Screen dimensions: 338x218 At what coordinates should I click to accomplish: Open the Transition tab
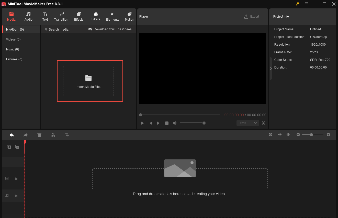[x=61, y=16]
